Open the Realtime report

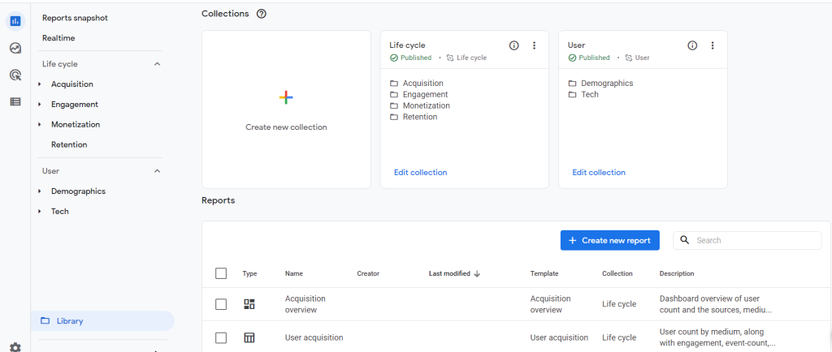58,38
